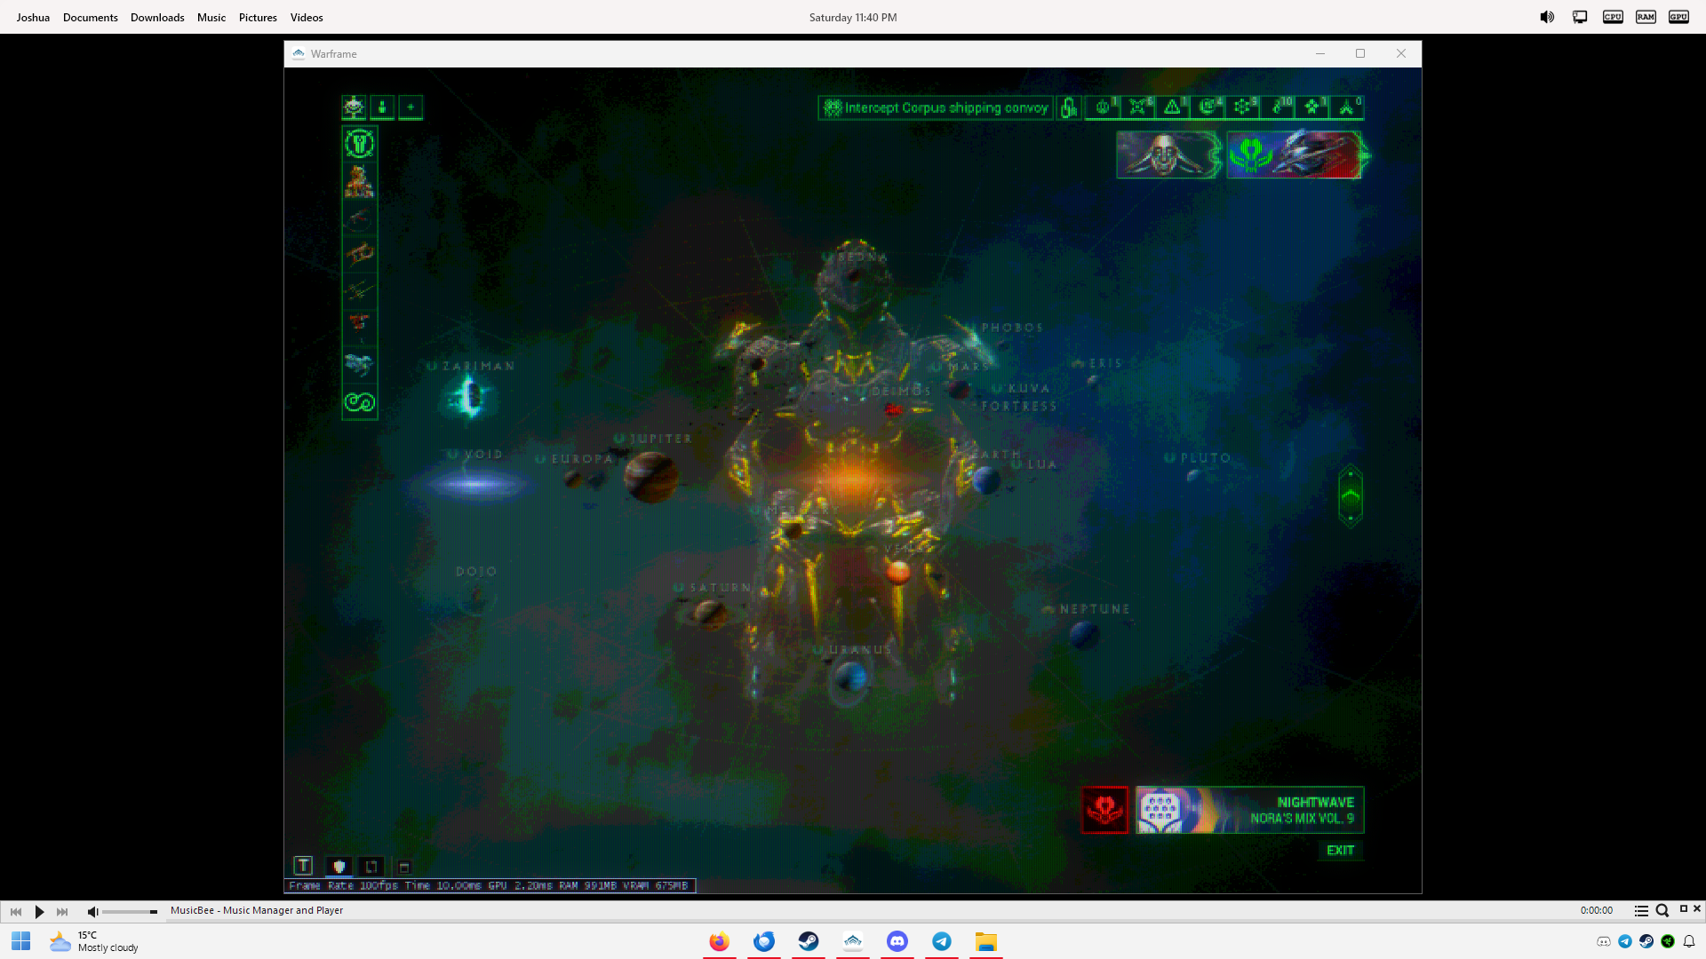Image resolution: width=1706 pixels, height=959 pixels.
Task: Open the lock icon beside the alert
Action: pos(1069,108)
